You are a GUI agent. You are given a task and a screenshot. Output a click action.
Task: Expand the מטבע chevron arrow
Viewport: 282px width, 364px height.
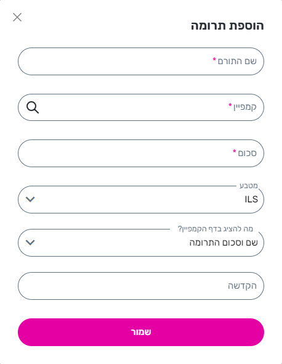click(x=30, y=199)
